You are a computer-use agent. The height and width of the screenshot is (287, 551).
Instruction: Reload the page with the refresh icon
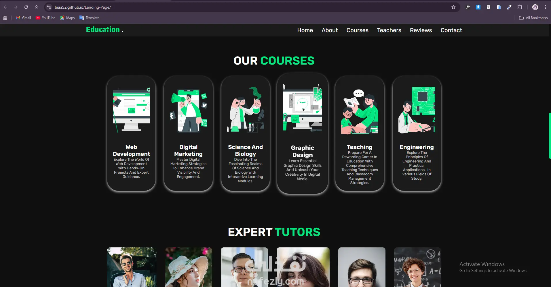click(26, 7)
